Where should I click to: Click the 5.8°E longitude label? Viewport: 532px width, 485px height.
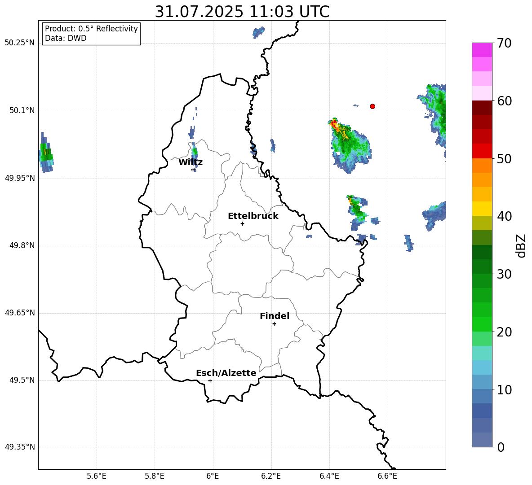(155, 476)
